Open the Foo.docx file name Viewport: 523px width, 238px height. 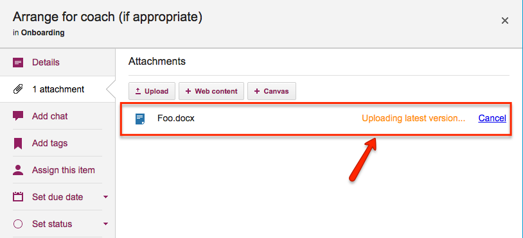click(176, 118)
